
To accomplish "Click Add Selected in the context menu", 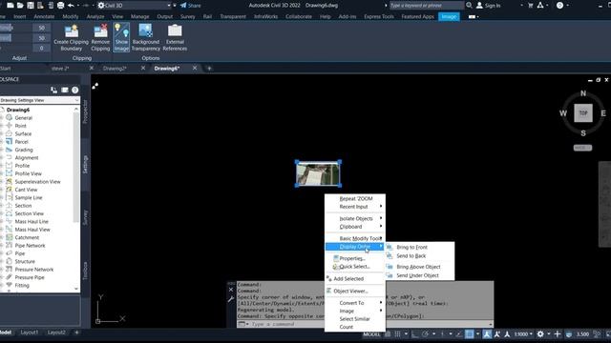I will click(x=355, y=279).
